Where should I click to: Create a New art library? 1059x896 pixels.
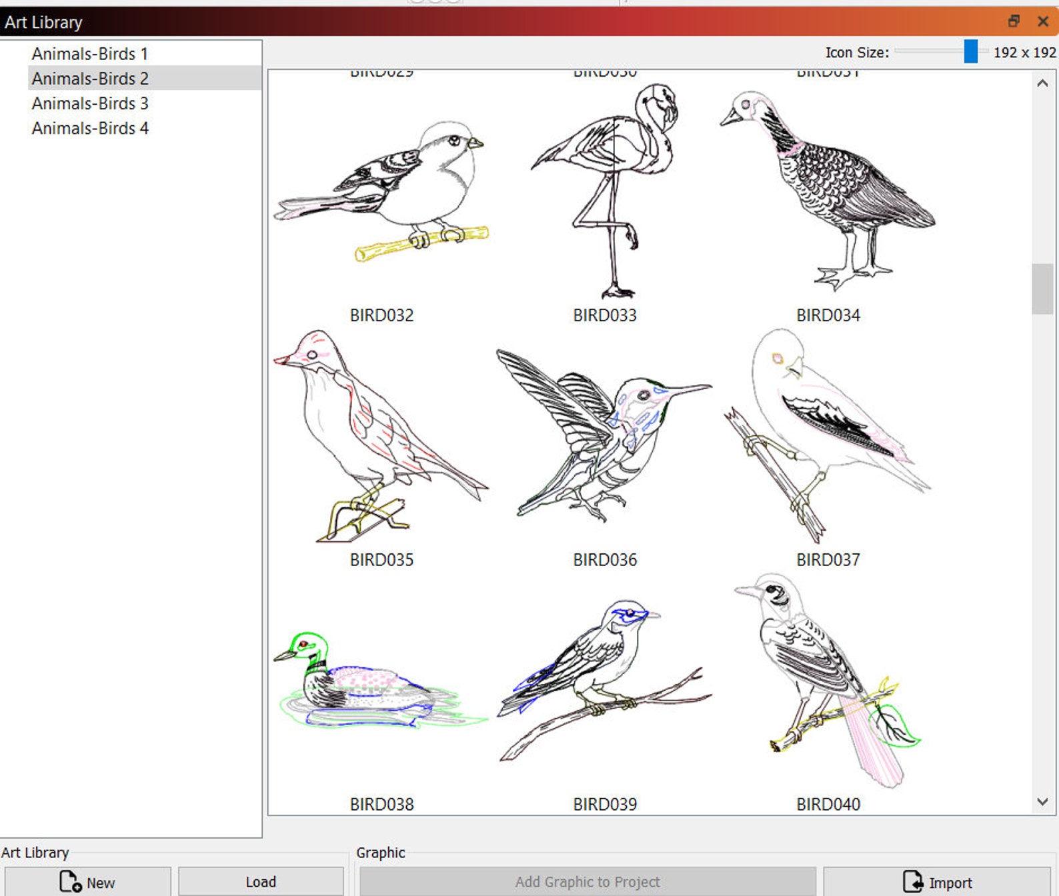[x=87, y=882]
